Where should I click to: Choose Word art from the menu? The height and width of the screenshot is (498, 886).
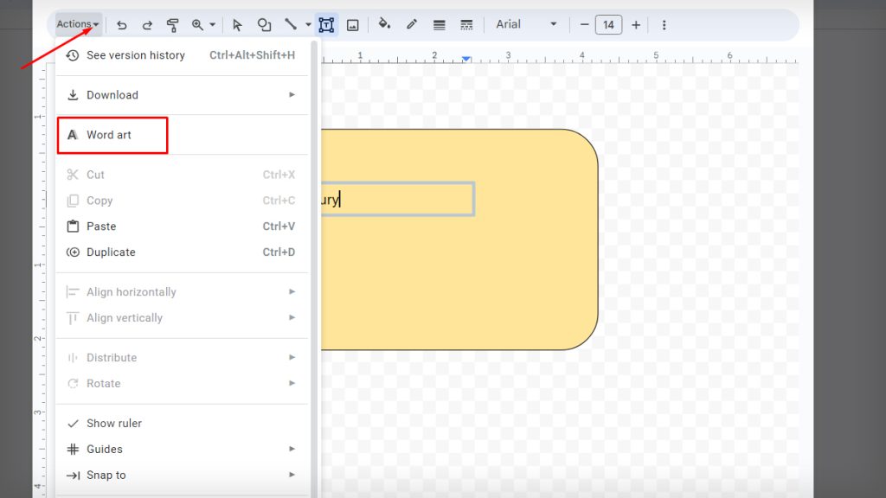tap(109, 135)
